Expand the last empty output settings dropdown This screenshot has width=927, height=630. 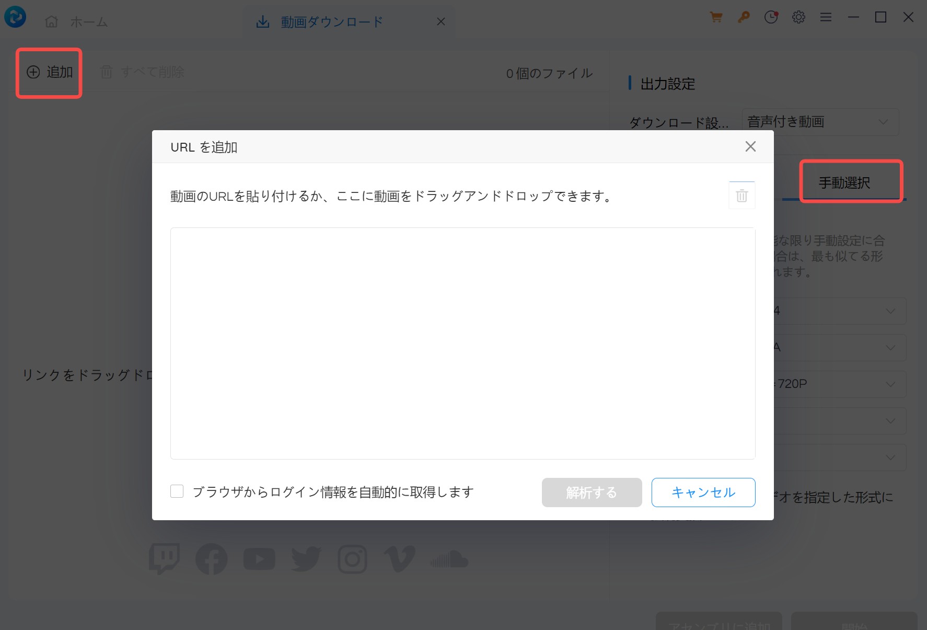click(x=840, y=457)
